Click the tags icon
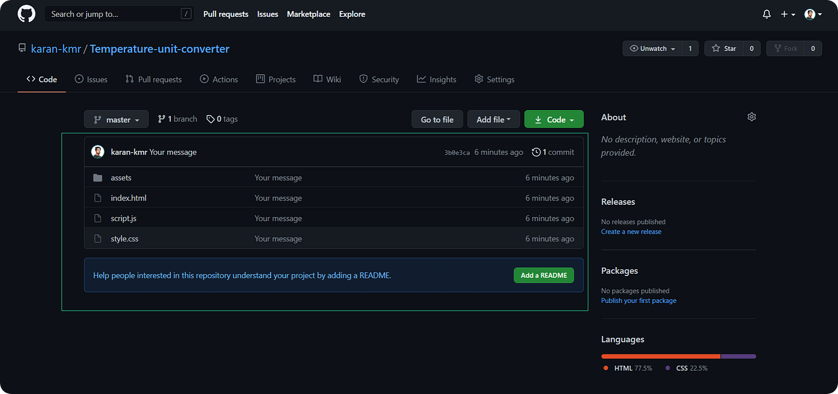This screenshot has height=394, width=838. tap(211, 119)
